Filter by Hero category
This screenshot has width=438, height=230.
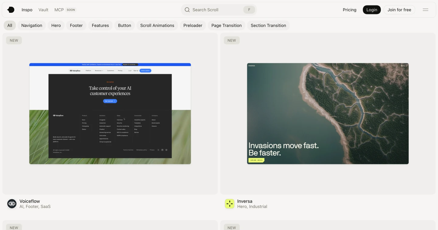[x=56, y=25]
